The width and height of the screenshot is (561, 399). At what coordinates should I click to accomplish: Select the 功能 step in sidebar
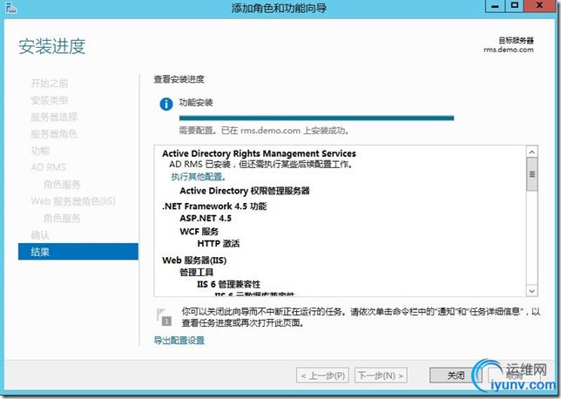tap(40, 151)
